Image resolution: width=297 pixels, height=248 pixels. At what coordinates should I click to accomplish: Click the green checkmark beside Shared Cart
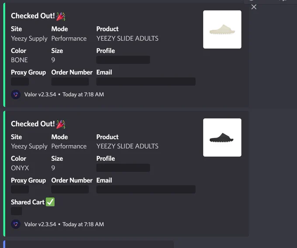click(50, 202)
